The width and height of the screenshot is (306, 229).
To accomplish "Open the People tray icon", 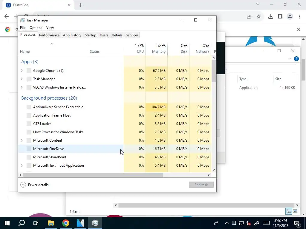I will click(x=216, y=223).
